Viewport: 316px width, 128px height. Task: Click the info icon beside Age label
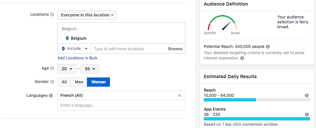[52, 68]
